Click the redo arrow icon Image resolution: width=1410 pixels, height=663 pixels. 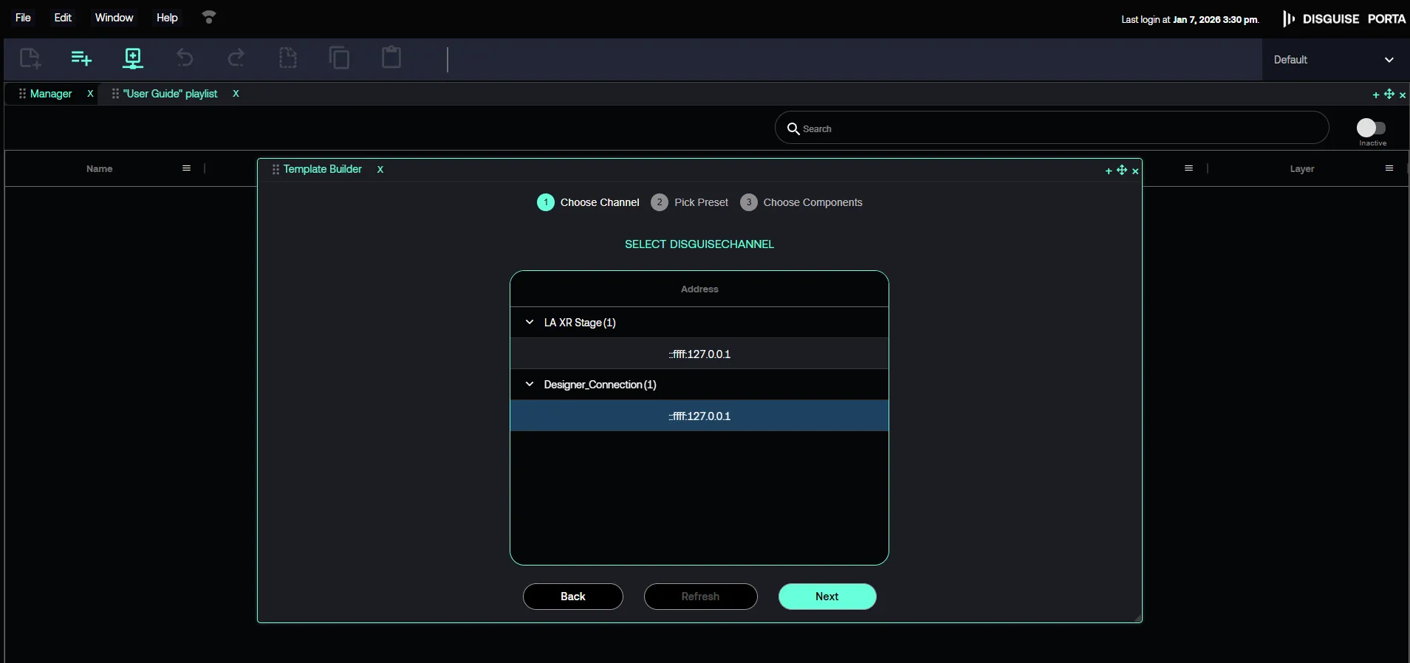[236, 58]
